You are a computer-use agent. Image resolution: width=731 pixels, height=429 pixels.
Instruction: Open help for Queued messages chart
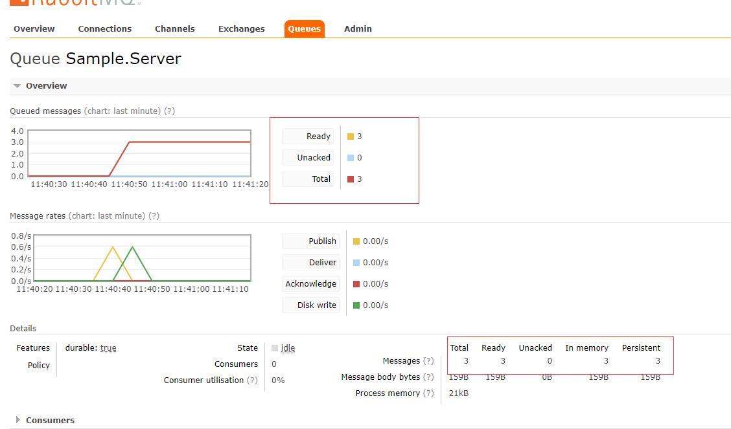[x=169, y=111]
